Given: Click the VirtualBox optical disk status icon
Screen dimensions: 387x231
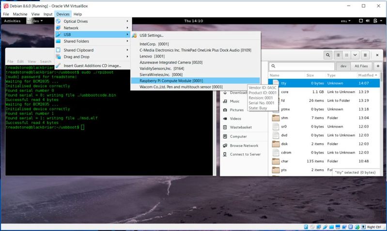Looking at the screenshot, I should [x=312, y=227].
